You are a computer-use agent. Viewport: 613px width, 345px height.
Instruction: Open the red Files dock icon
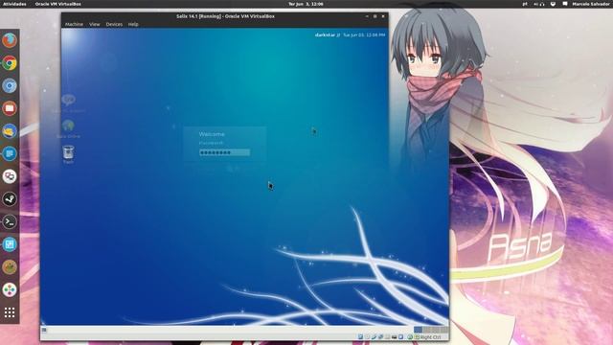[10, 108]
